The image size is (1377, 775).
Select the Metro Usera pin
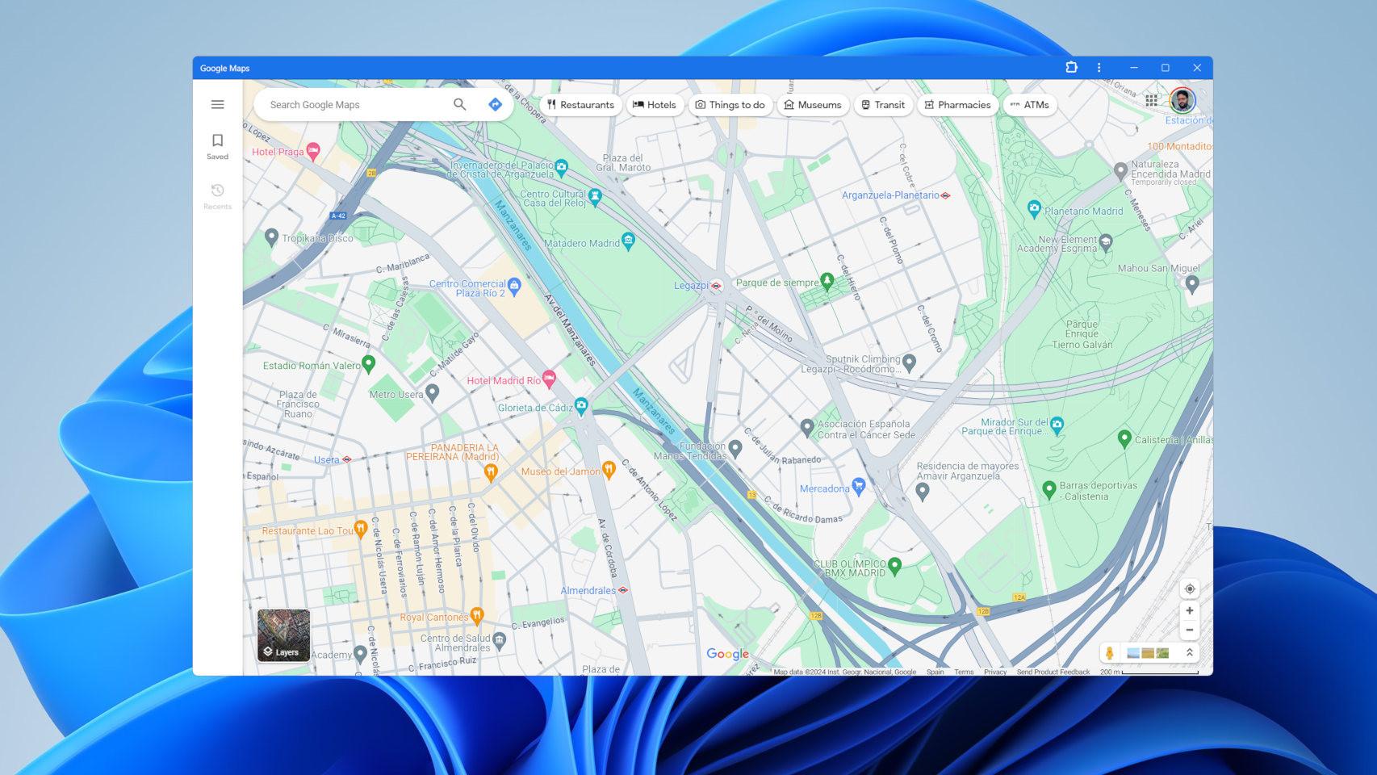[433, 392]
